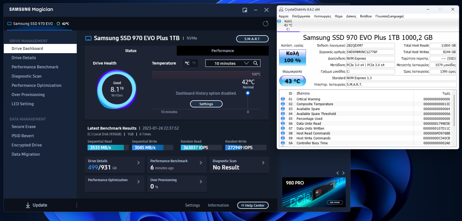Click the drive health ring gauge

point(117,89)
